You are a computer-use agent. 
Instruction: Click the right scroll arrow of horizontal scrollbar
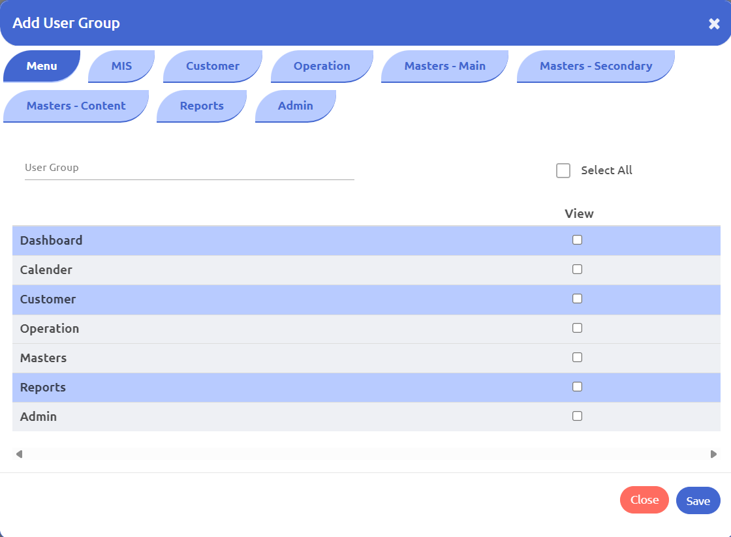tap(713, 454)
